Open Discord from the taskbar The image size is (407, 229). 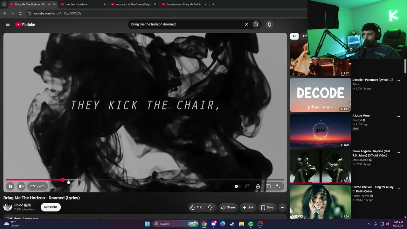point(213,224)
